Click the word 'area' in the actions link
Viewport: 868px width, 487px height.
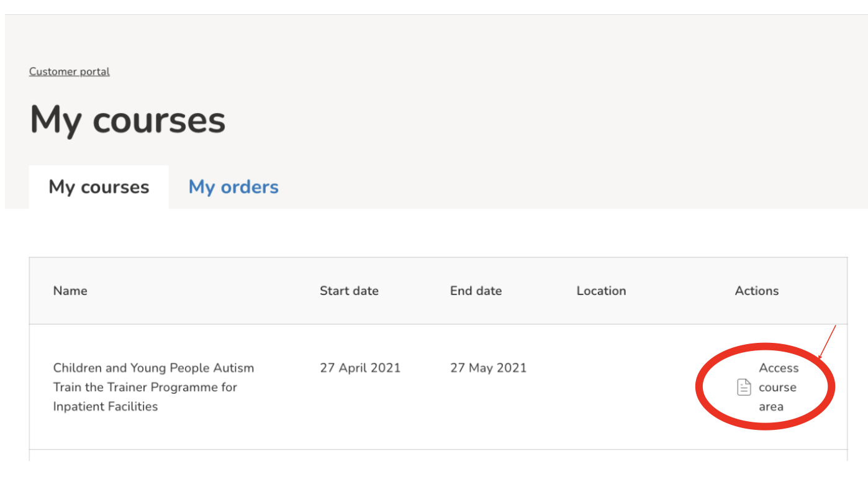(771, 407)
